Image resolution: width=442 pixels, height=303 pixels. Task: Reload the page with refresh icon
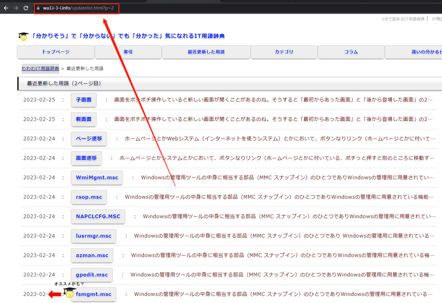coord(25,8)
